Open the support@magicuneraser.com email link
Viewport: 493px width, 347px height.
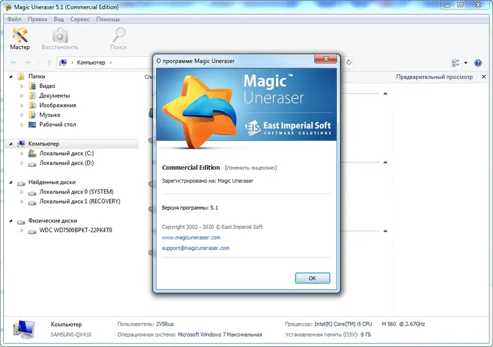point(195,248)
